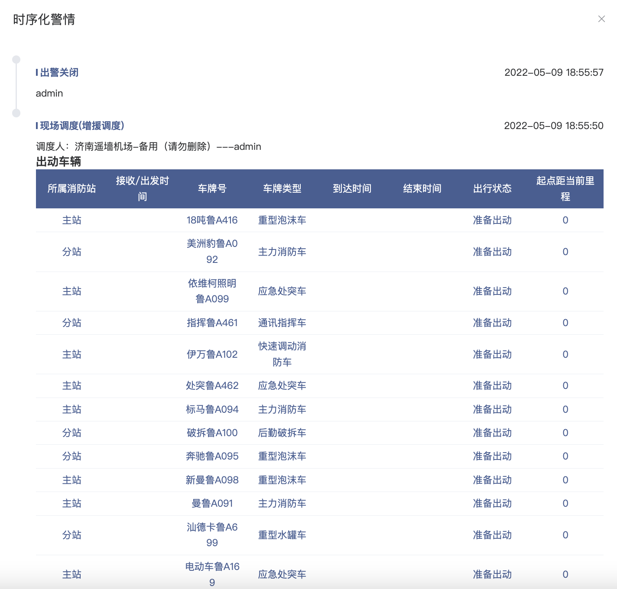Click mileage 0 in the 依维柯照明 row
Screen dimensions: 617x589
pyautogui.click(x=565, y=291)
